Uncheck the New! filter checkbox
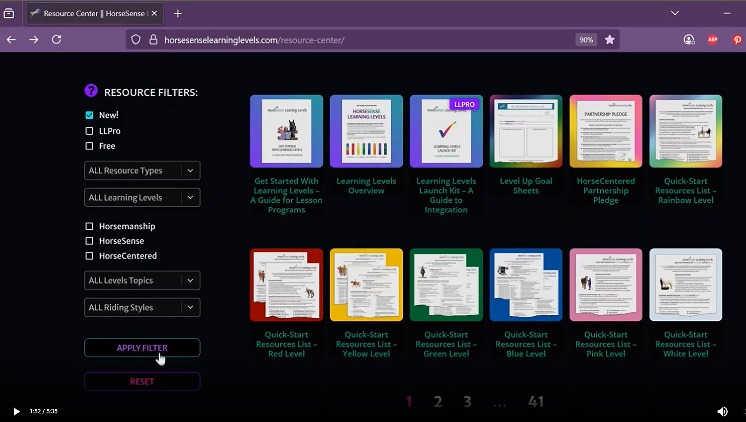 click(90, 115)
